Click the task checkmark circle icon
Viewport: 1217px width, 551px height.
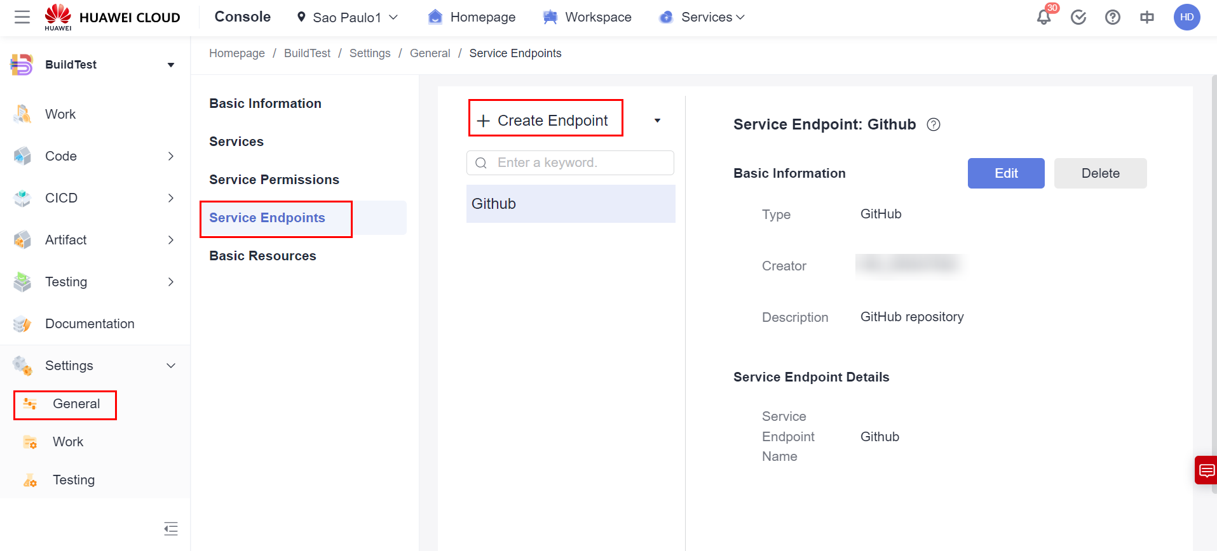pyautogui.click(x=1078, y=17)
